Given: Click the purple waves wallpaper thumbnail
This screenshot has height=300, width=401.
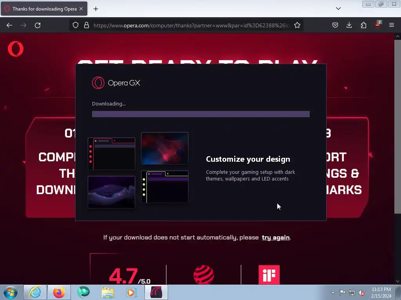Looking at the screenshot, I should 112,192.
